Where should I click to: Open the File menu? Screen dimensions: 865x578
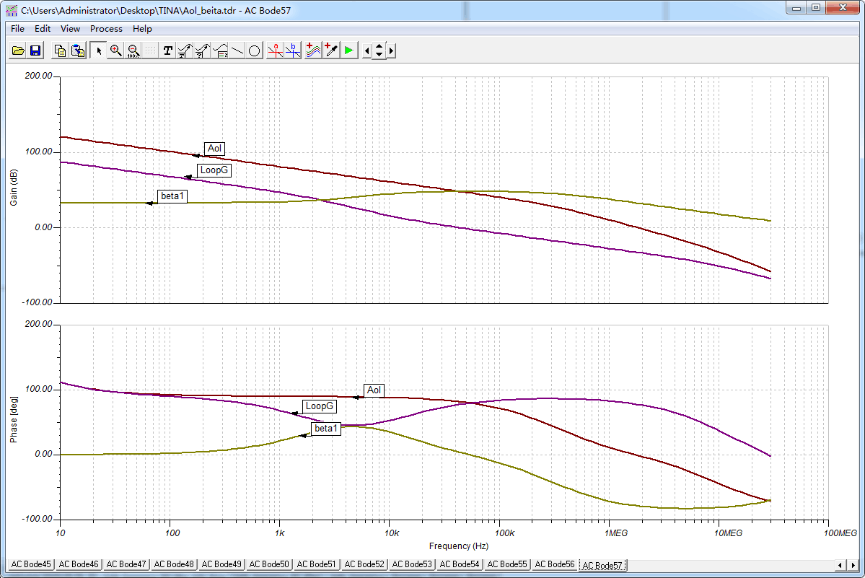(17, 29)
